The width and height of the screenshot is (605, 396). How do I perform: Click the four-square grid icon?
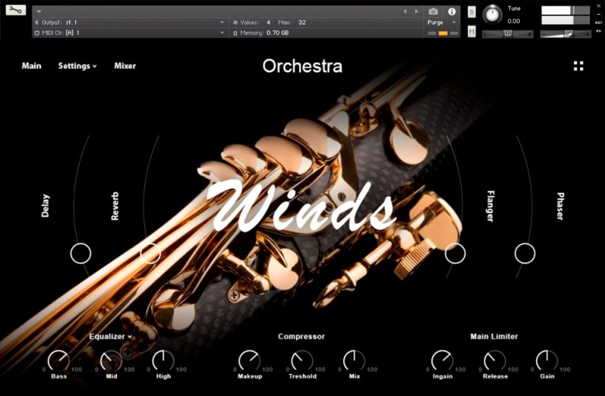[x=578, y=66]
